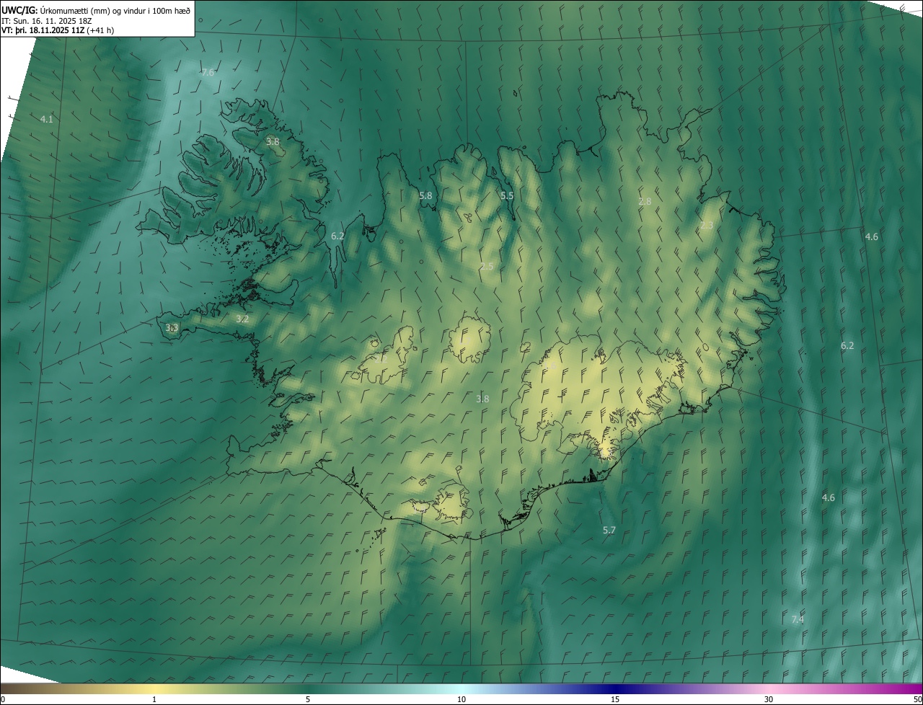Viewport: 923px width, 705px height.
Task: Select the valid time line 'VT: þri. 18.11.2025 11Z (+41 h)'
Action: click(58, 30)
